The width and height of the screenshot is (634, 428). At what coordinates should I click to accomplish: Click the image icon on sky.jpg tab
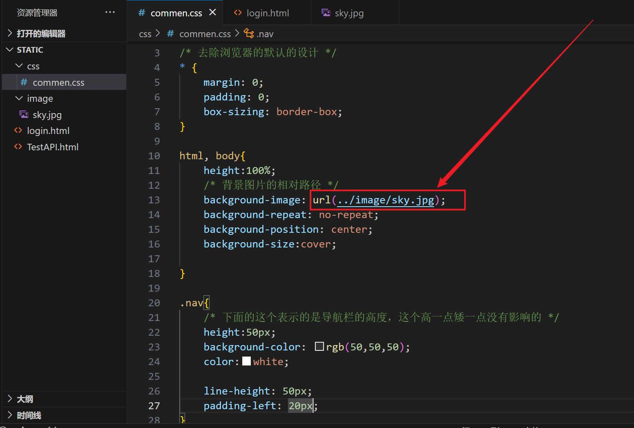(x=326, y=13)
